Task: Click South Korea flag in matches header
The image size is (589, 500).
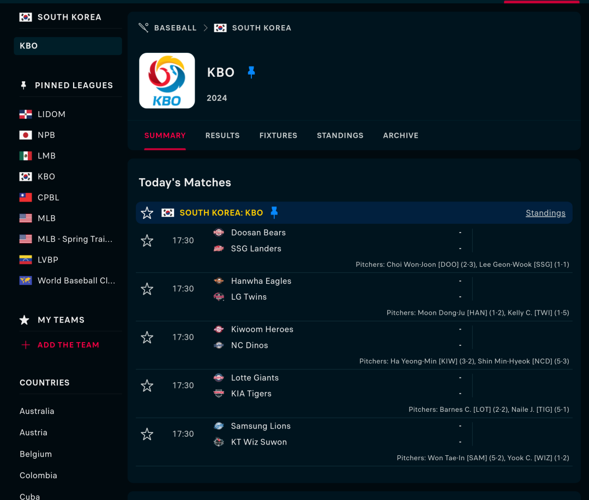Action: 167,212
